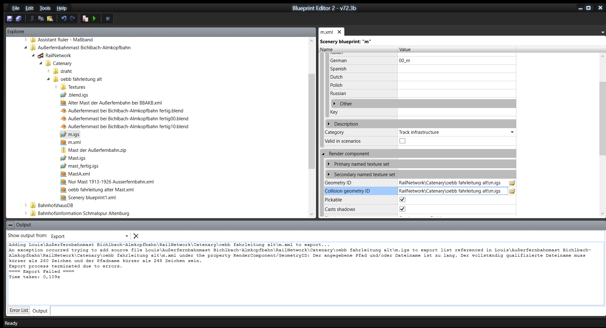This screenshot has width=606, height=328.
Task: Collapse the RailNetwork node
Action: (33, 56)
